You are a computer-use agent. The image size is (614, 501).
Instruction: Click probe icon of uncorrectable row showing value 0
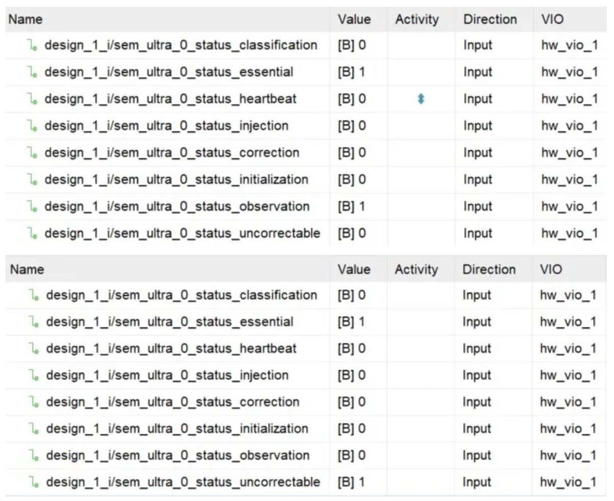(33, 234)
